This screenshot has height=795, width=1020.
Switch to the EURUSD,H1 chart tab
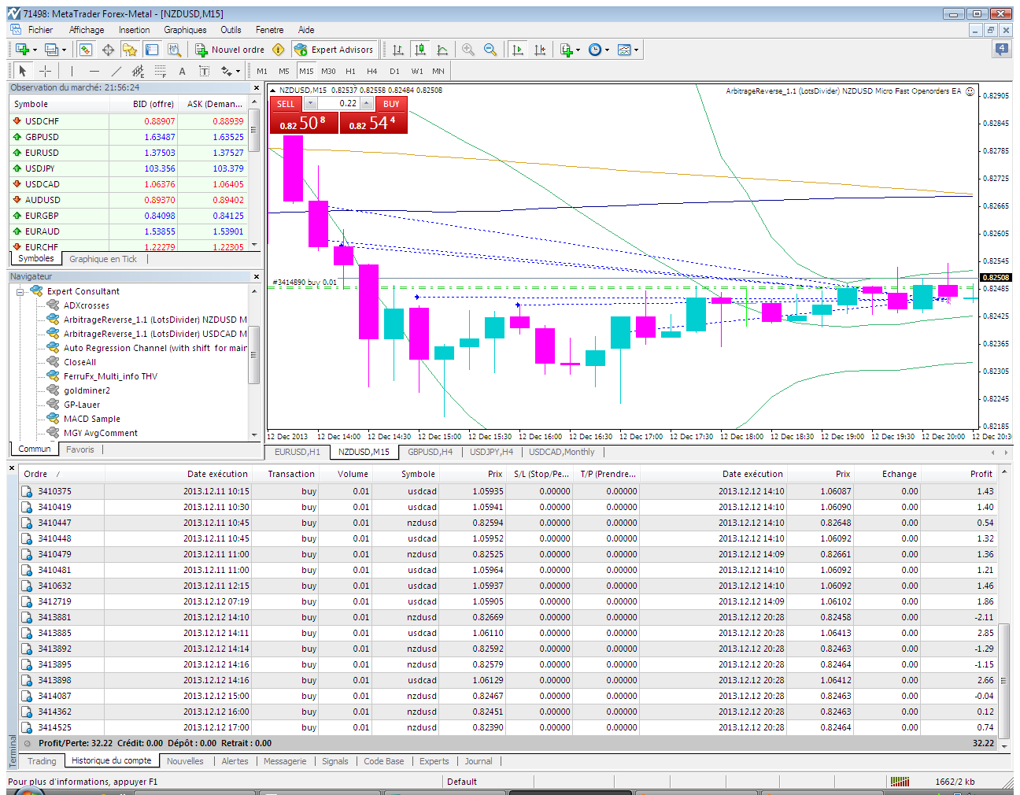[297, 452]
